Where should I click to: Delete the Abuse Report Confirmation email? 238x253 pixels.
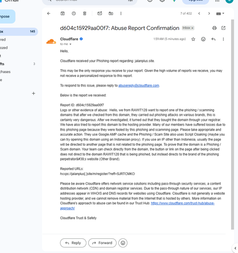pyautogui.click(x=85, y=14)
